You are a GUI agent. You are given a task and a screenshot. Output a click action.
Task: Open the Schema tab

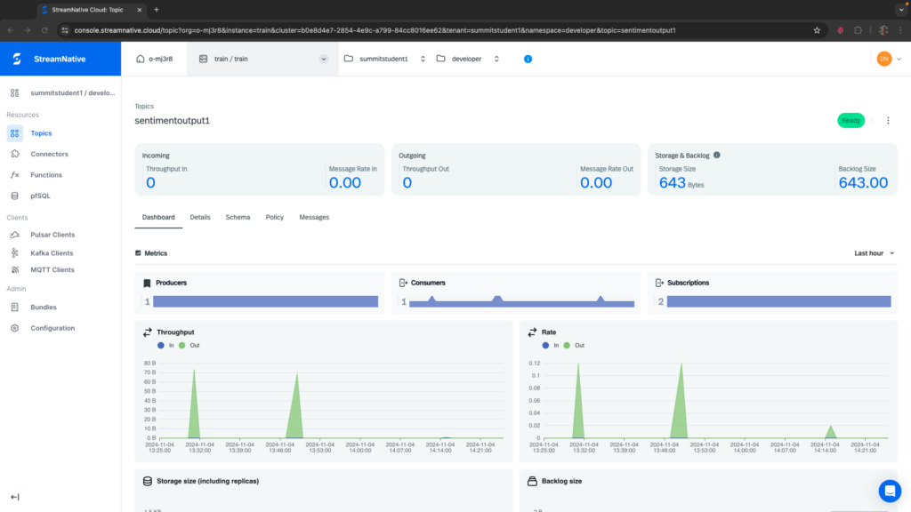238,217
